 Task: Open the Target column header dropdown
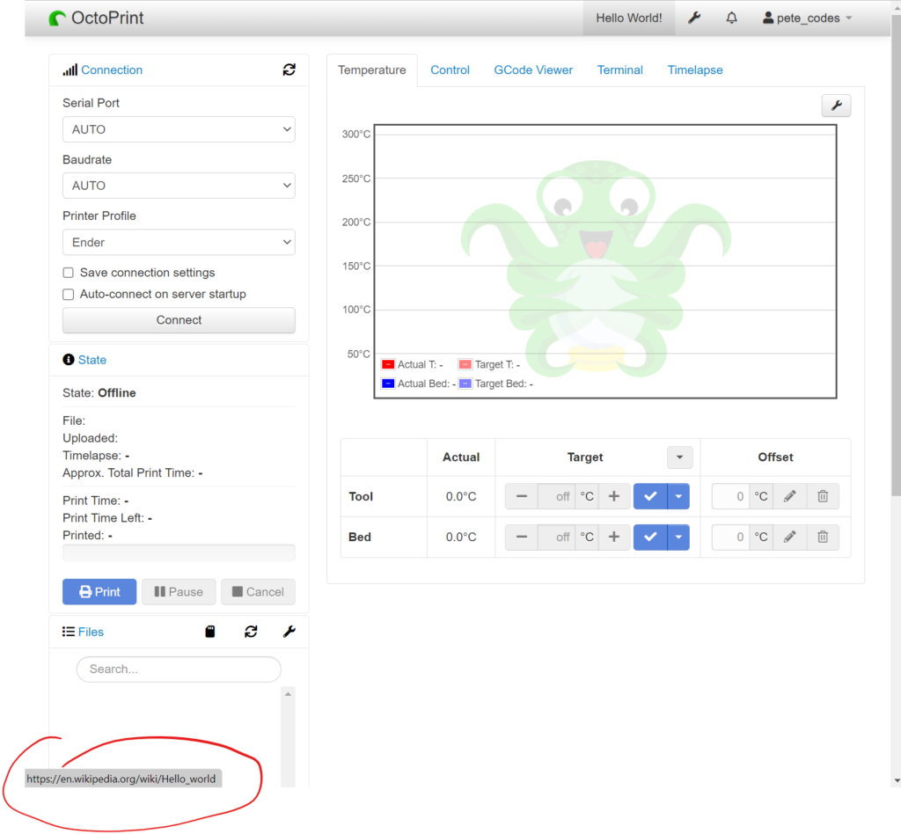click(680, 457)
